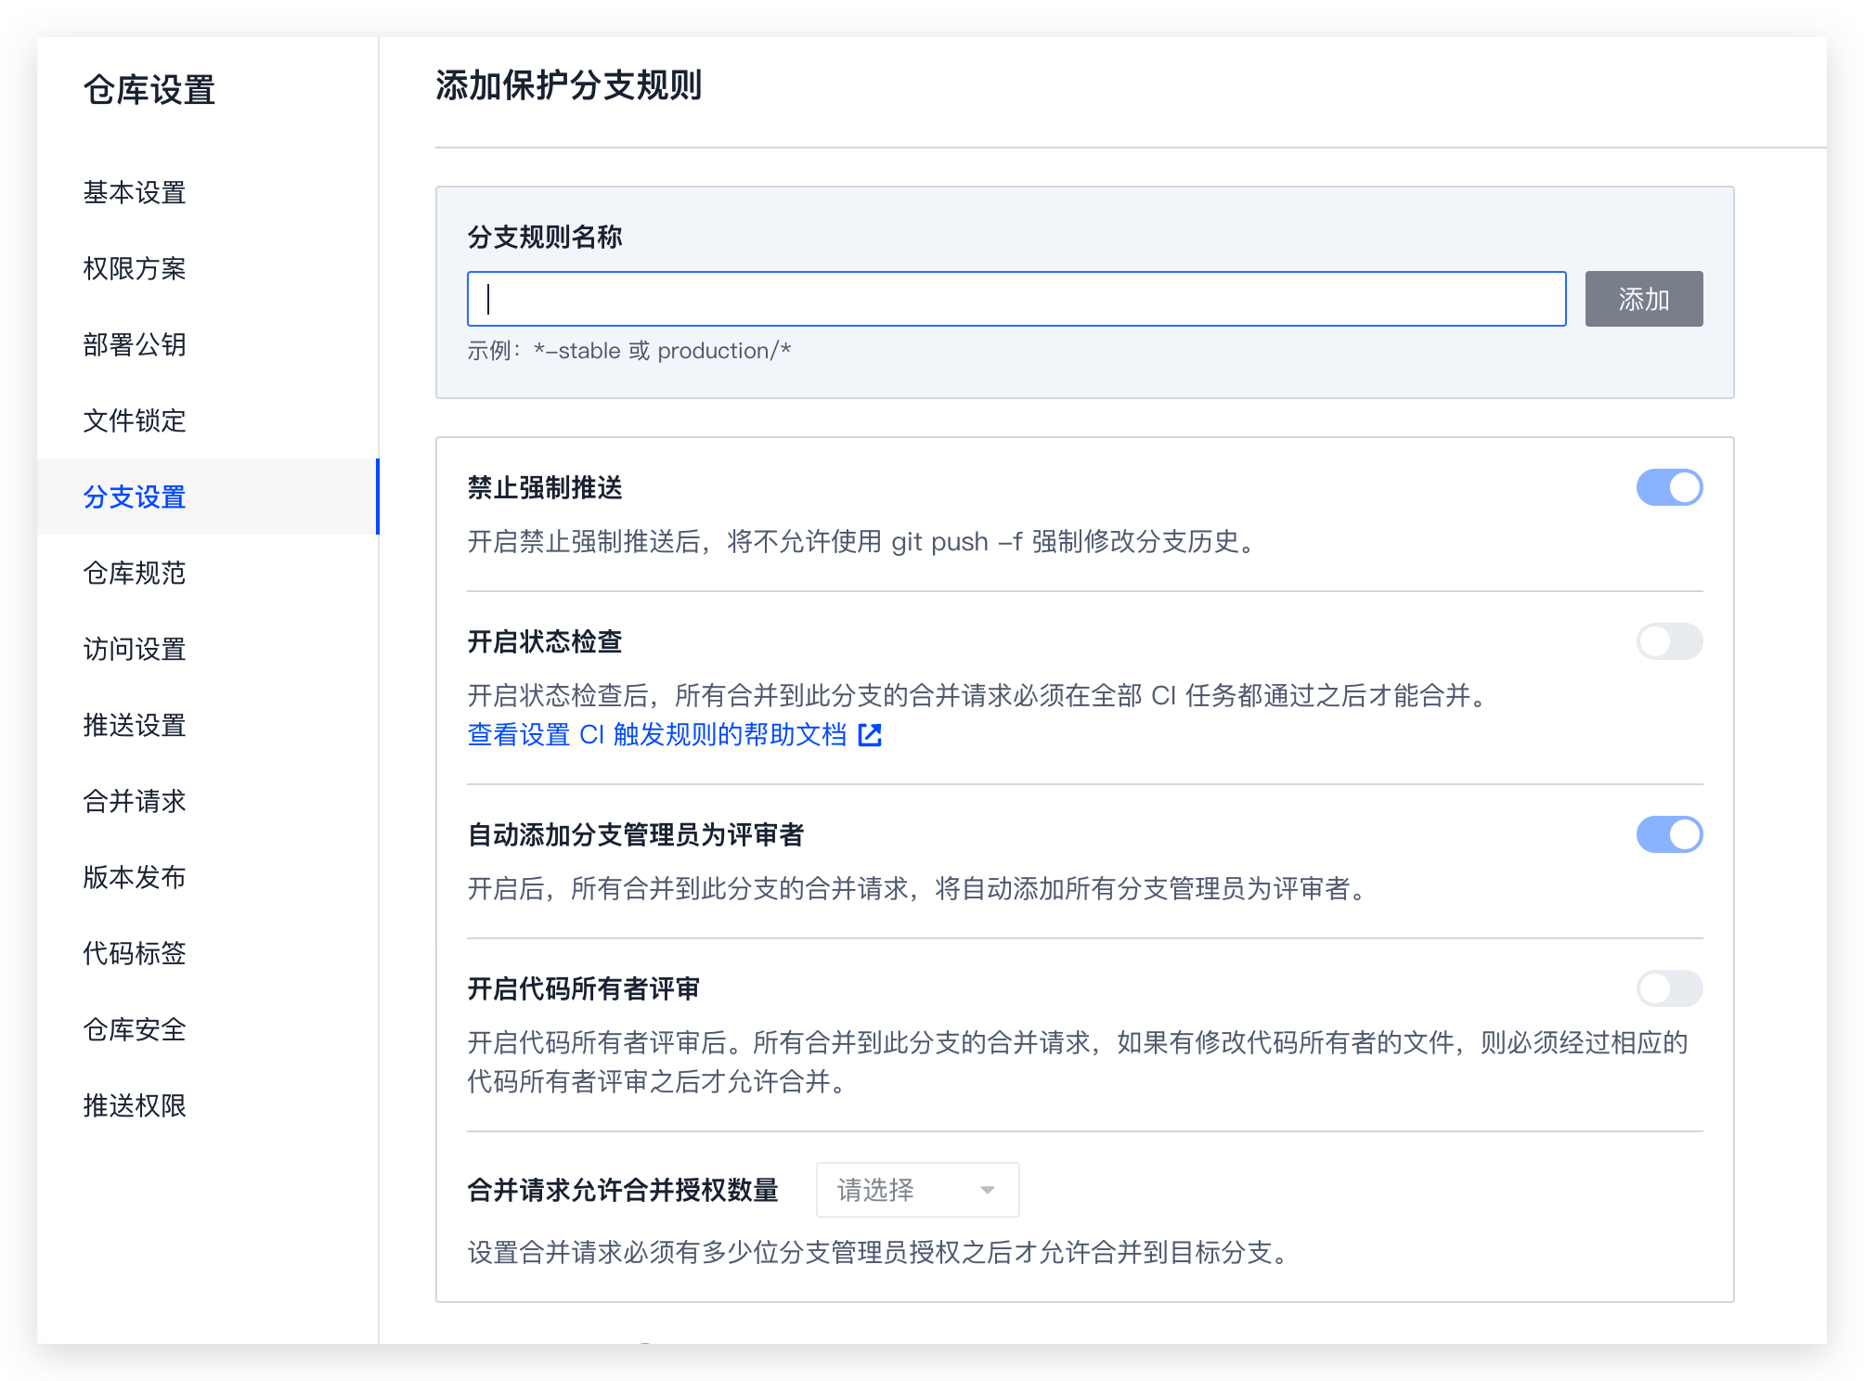The height and width of the screenshot is (1381, 1864).
Task: Select 分支设置 sidebar entry
Action: [135, 497]
